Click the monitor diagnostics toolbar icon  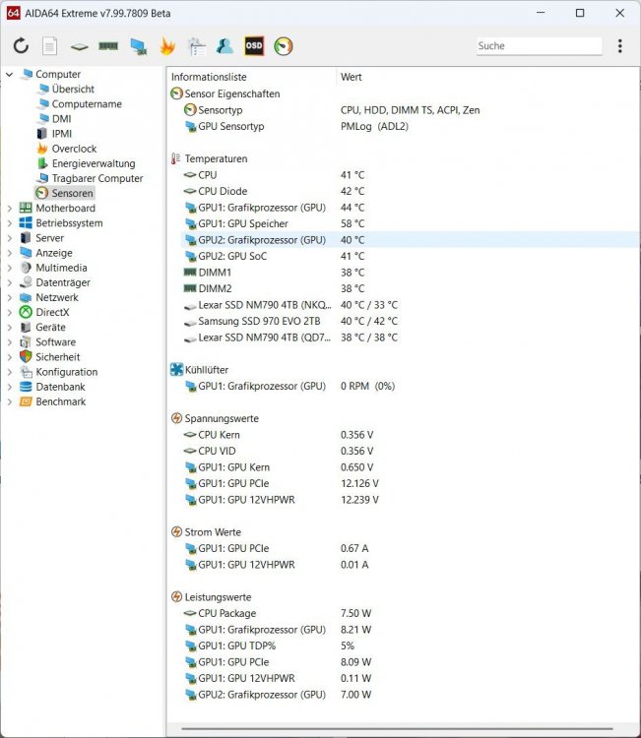click(139, 46)
